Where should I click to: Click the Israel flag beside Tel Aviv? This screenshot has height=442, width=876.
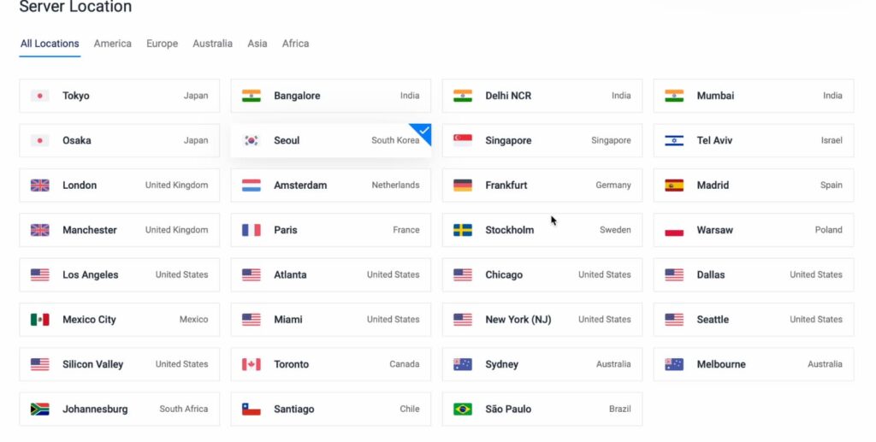click(x=674, y=140)
